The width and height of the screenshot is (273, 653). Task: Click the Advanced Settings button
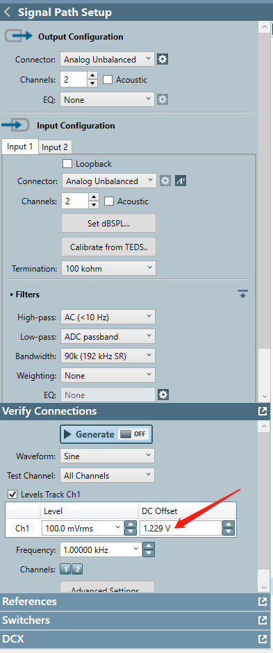108,588
